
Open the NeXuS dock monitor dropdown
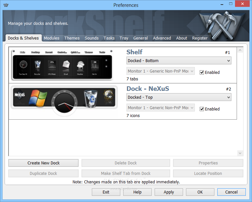point(160,108)
